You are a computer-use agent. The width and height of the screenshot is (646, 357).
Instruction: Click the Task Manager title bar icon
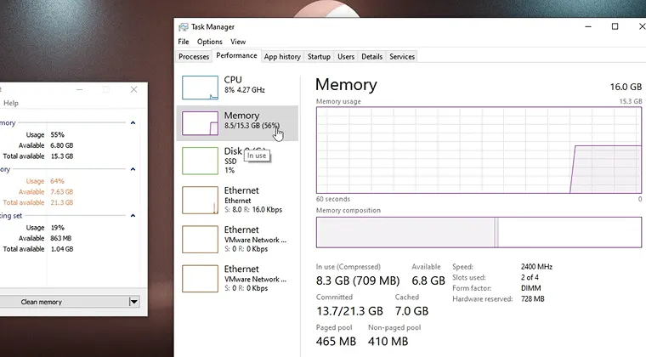click(184, 27)
